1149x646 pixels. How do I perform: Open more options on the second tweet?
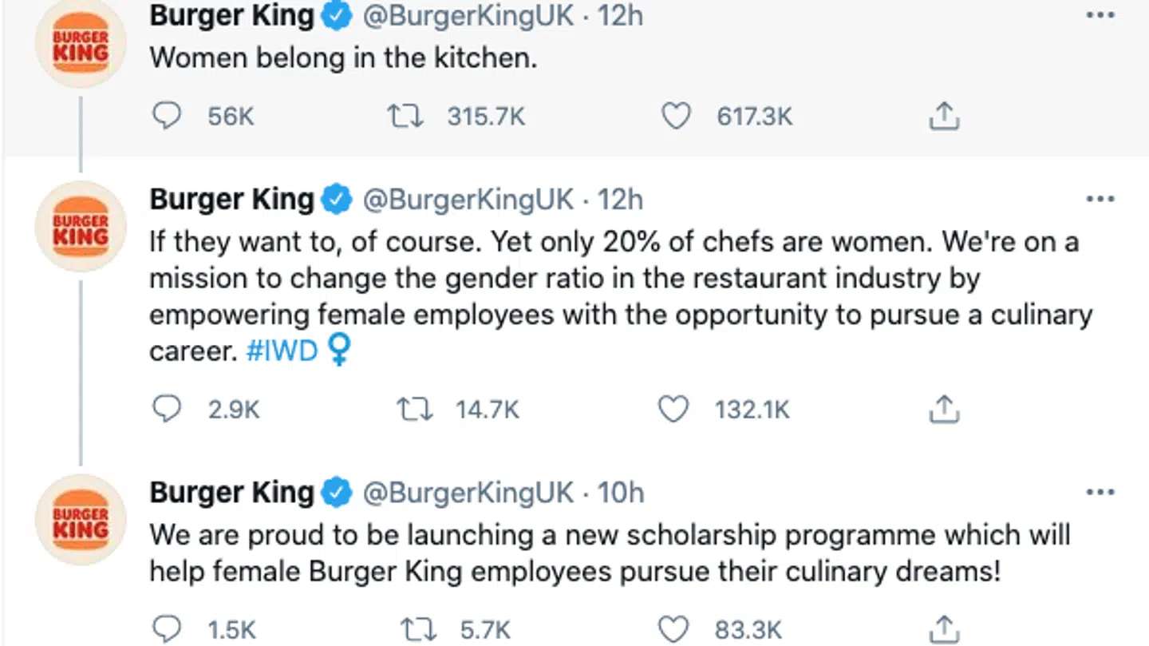(x=1100, y=199)
